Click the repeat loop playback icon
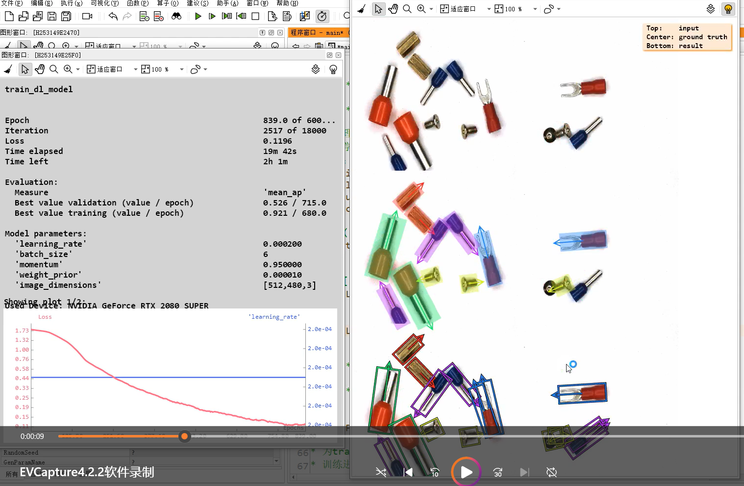 click(x=551, y=472)
